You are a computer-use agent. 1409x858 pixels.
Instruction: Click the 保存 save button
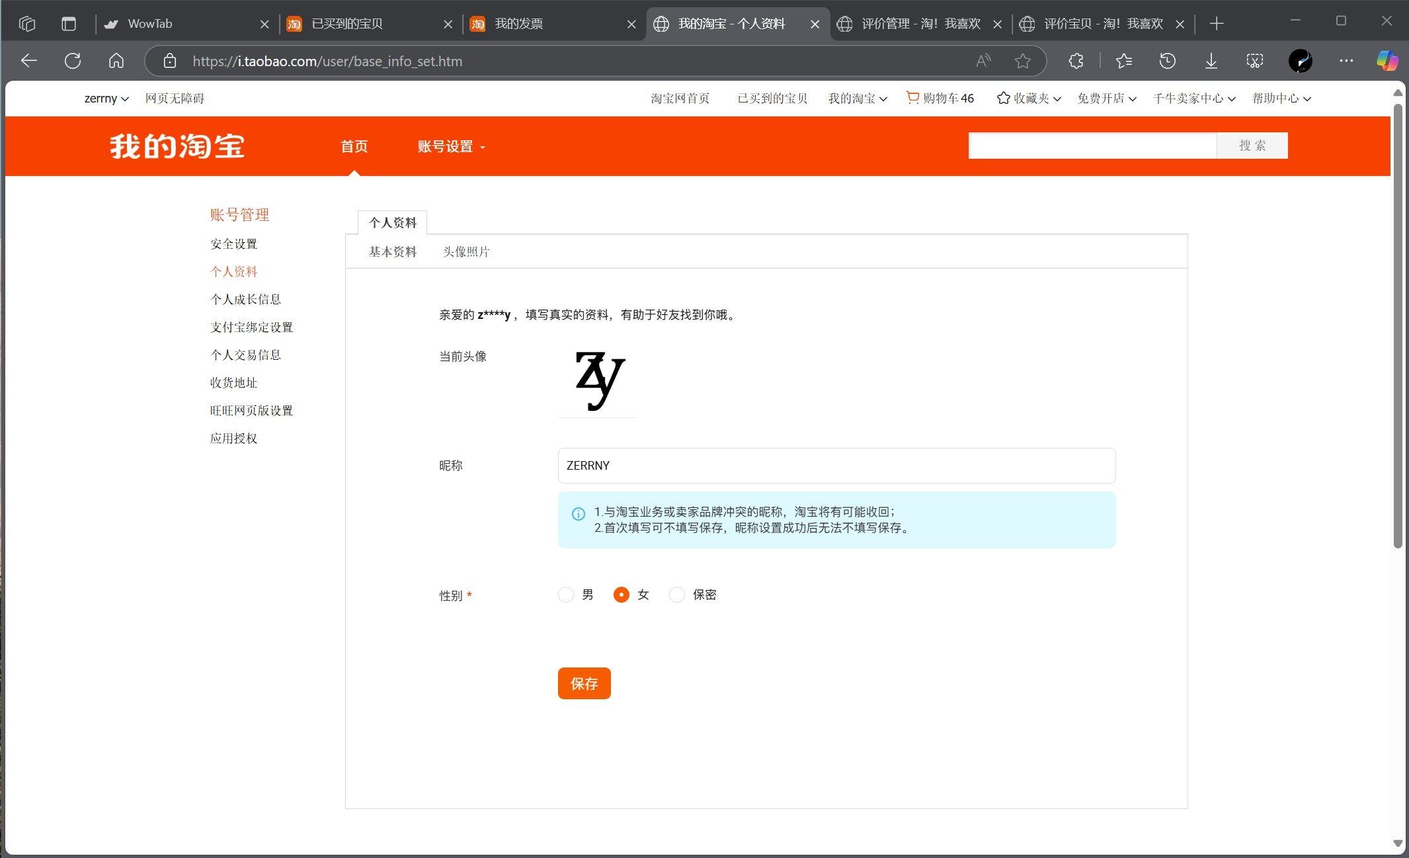pyautogui.click(x=583, y=683)
